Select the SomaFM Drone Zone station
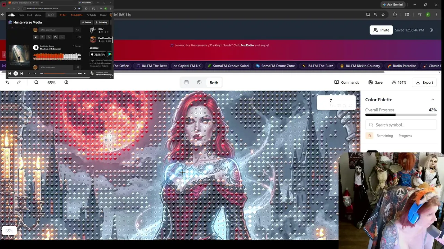The width and height of the screenshot is (444, 249). click(x=275, y=66)
